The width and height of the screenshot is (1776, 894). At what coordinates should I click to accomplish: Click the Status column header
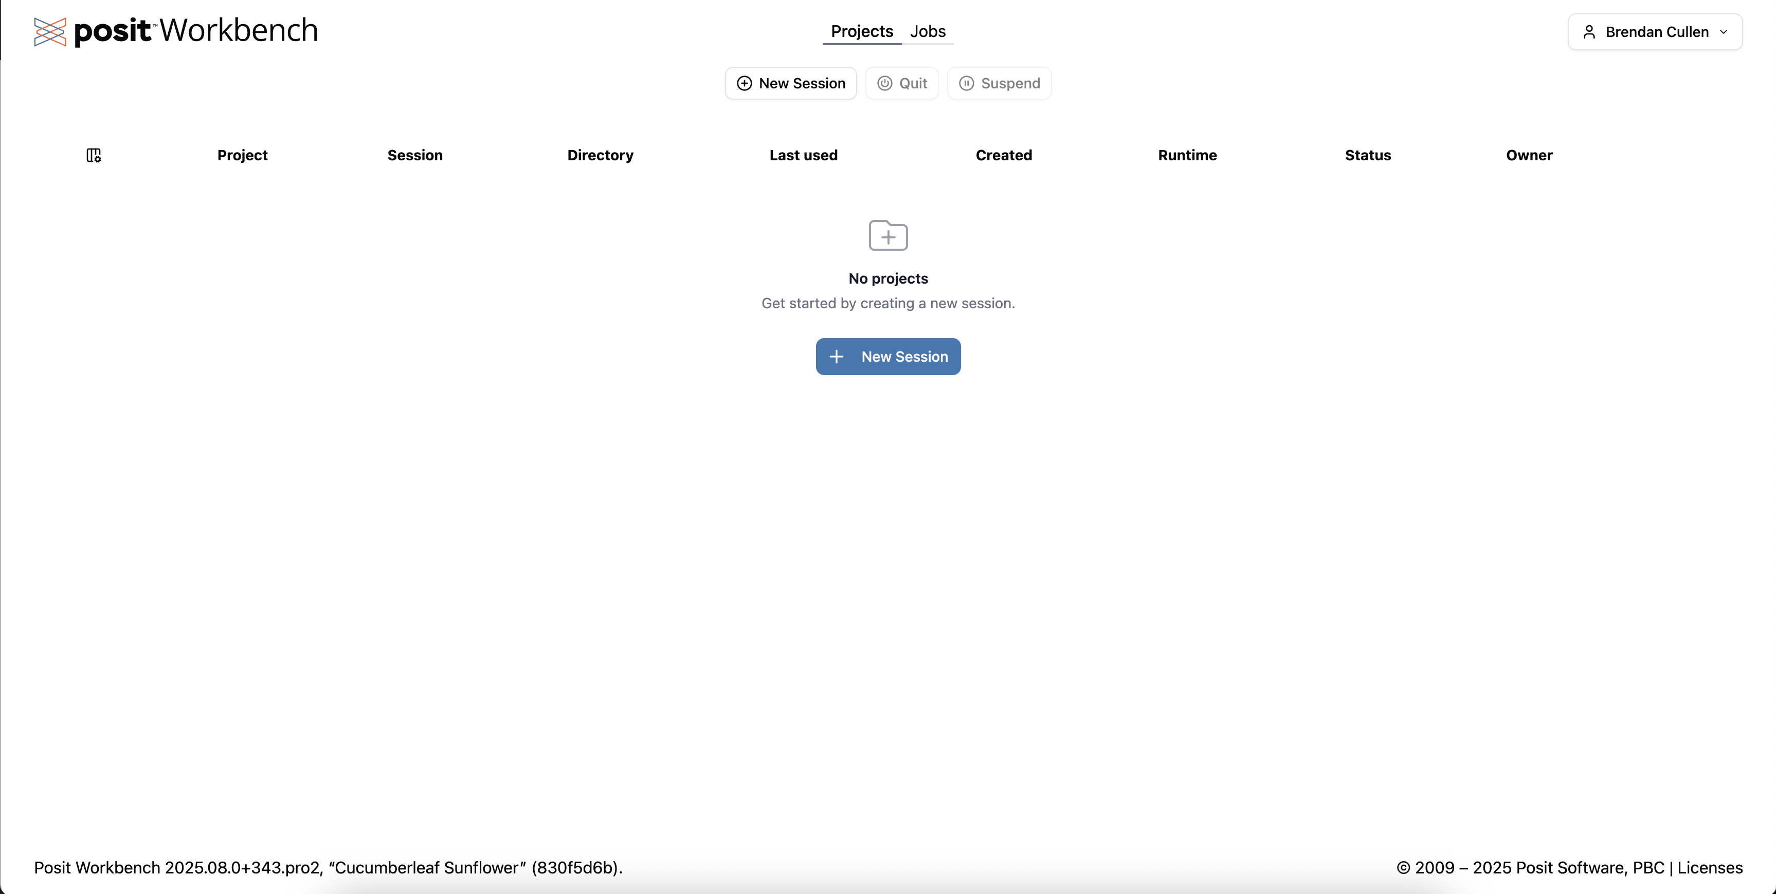click(x=1368, y=156)
